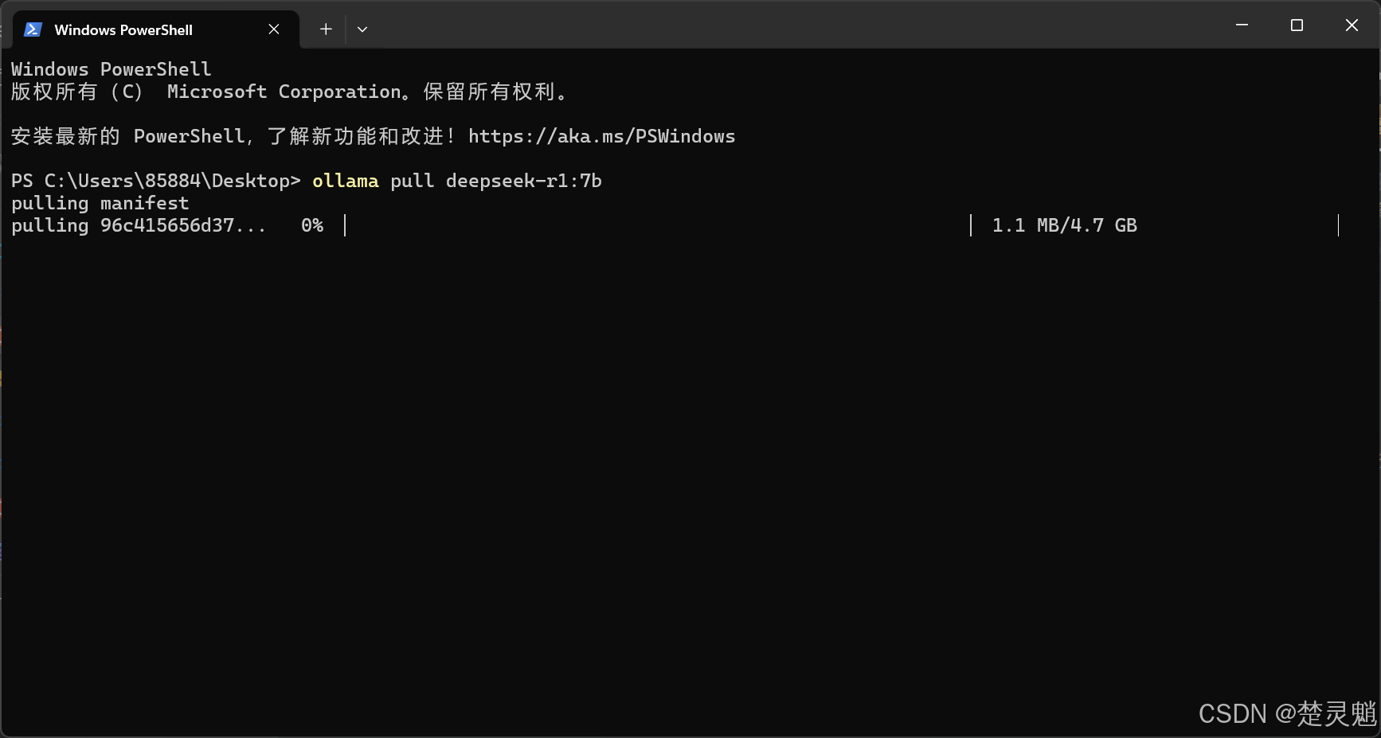Image resolution: width=1381 pixels, height=738 pixels.
Task: Click the pulling manifest output line
Action: (x=100, y=203)
